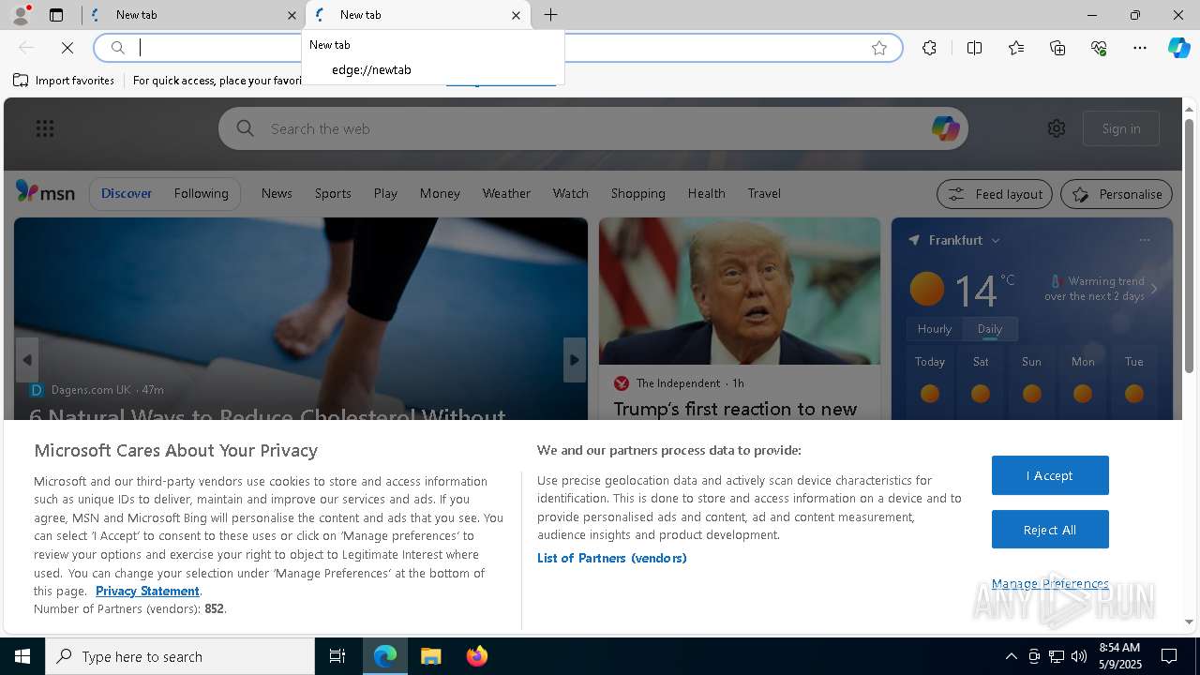Screen dimensions: 1200x675
Task: Open the Split screen icon
Action: coord(974,48)
